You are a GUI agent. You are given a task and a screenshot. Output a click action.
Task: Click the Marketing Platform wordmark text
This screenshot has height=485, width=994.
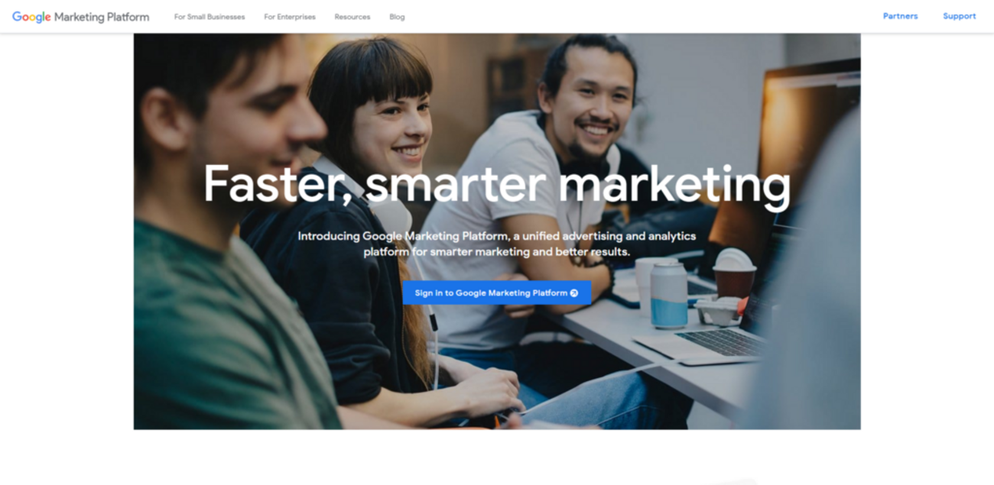coord(102,17)
